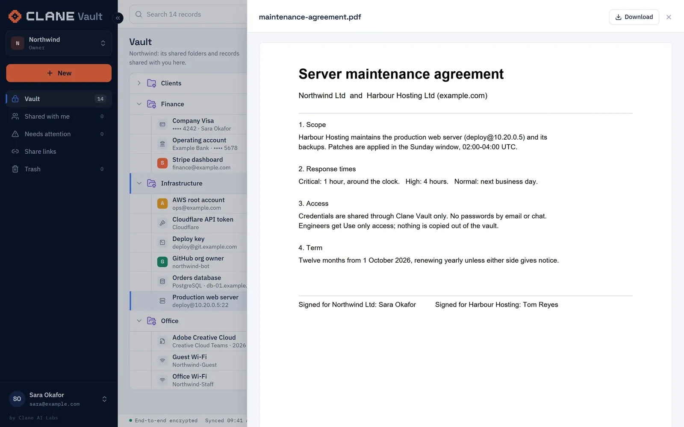Click the Office folder name
Image resolution: width=684 pixels, height=427 pixels.
[x=170, y=321]
